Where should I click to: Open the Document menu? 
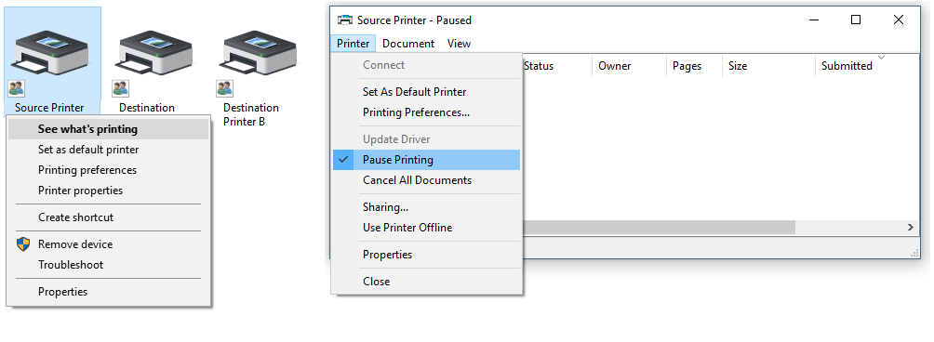pos(408,44)
